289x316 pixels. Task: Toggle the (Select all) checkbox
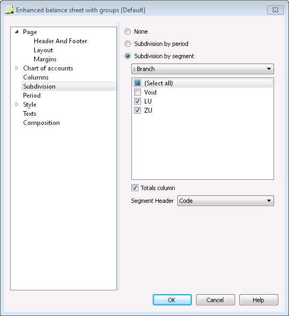point(137,83)
